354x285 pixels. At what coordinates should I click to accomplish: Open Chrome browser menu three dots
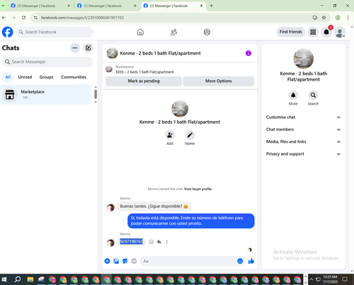348,18
